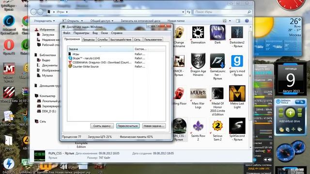Select the Игры task row

(x=116, y=54)
